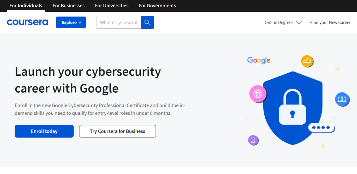Open the Find your New Career link
The image size is (357, 174).
pyautogui.click(x=330, y=23)
